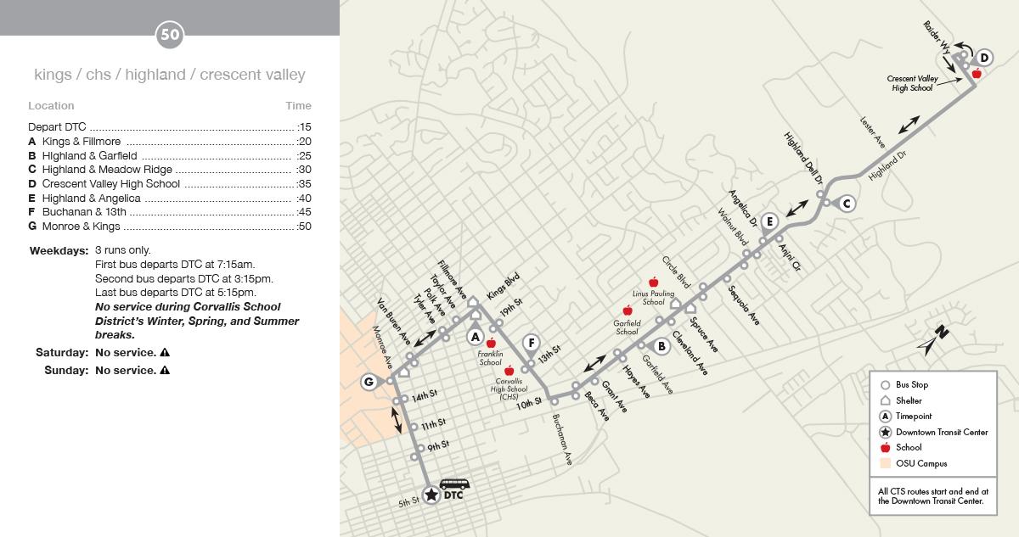The height and width of the screenshot is (537, 1019).
Task: Select the Franklin School apple icon
Action: click(x=491, y=343)
